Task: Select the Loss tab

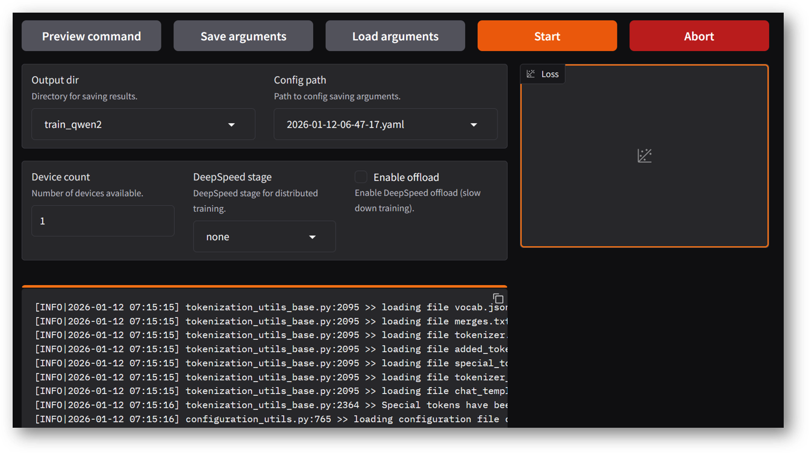Action: (x=542, y=74)
